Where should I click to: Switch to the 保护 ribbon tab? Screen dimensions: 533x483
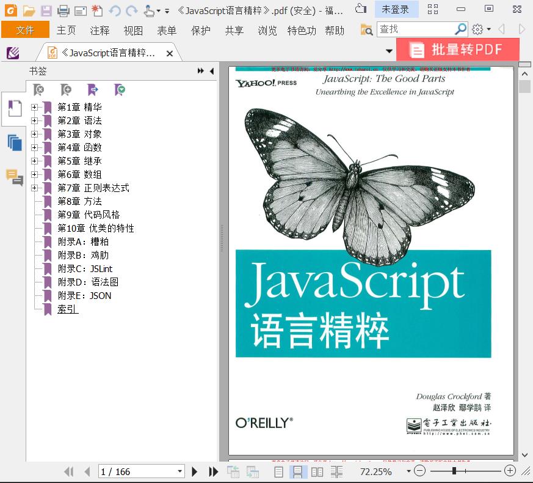200,31
